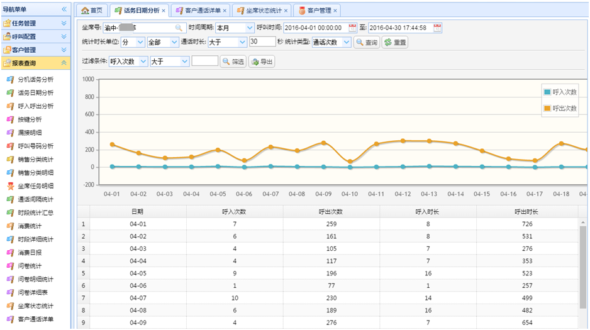Screen dimensions: 590x330
Task: Open 分机话务分析 in sidebar
Action: pos(35,80)
